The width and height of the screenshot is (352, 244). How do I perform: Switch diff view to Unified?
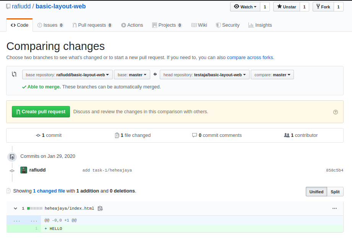click(316, 192)
